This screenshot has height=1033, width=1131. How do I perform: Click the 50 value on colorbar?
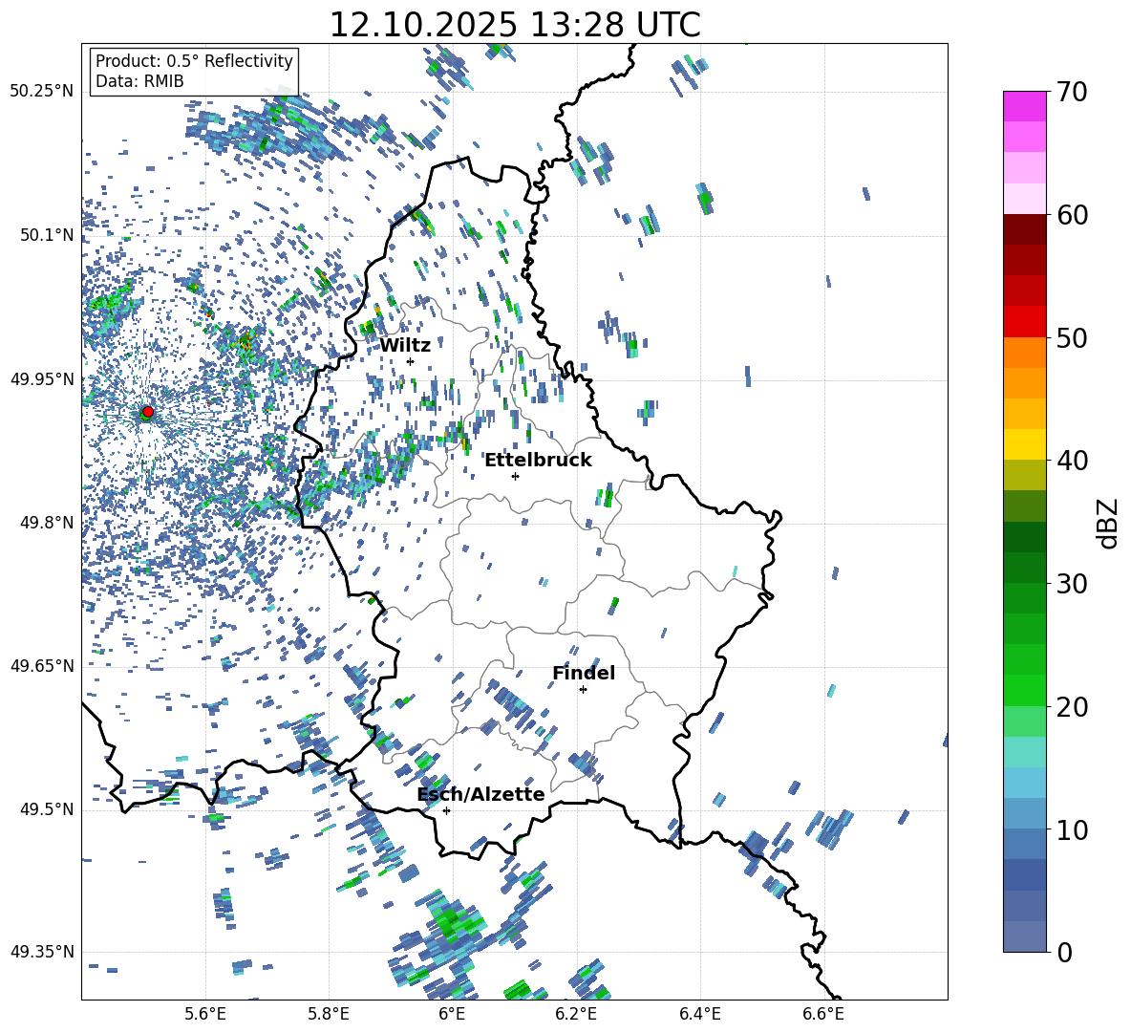(x=1072, y=338)
